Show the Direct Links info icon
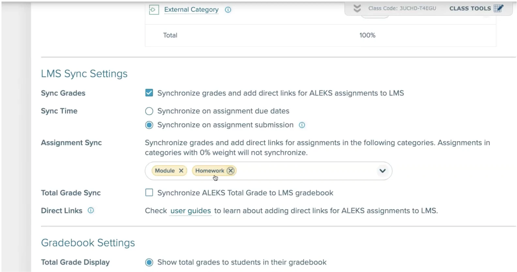Image resolution: width=517 pixels, height=272 pixels. pos(91,211)
